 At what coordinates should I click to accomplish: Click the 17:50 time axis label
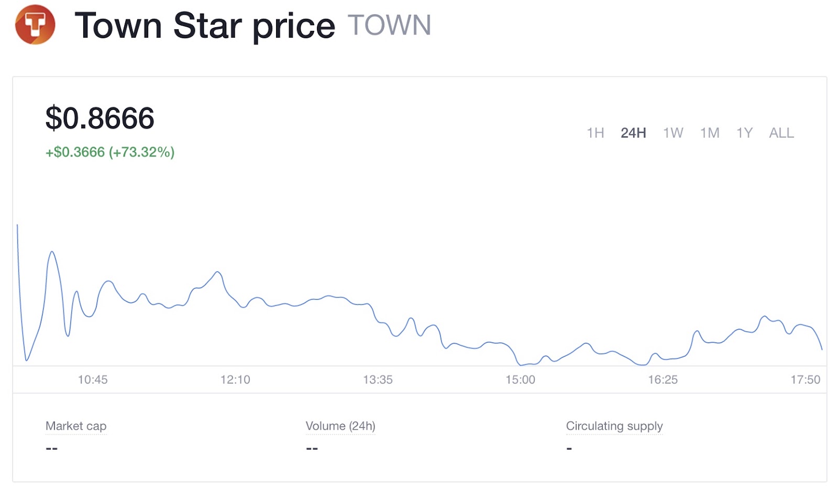click(x=805, y=379)
